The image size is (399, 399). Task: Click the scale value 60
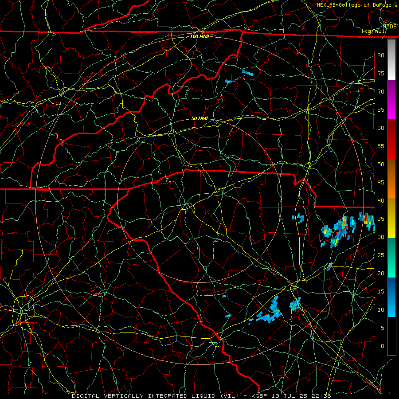[381, 128]
